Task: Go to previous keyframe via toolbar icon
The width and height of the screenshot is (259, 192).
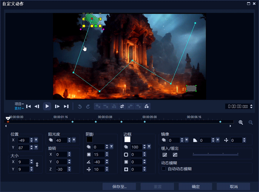Action: click(114, 106)
